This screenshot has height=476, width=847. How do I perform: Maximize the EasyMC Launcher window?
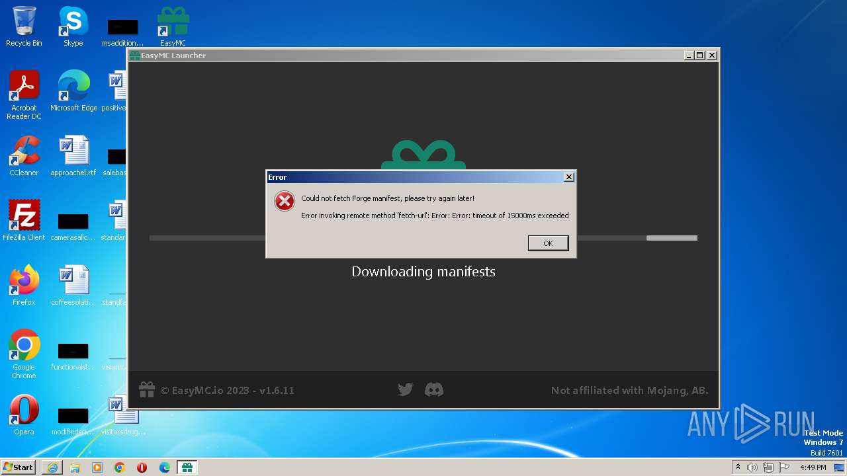point(700,56)
